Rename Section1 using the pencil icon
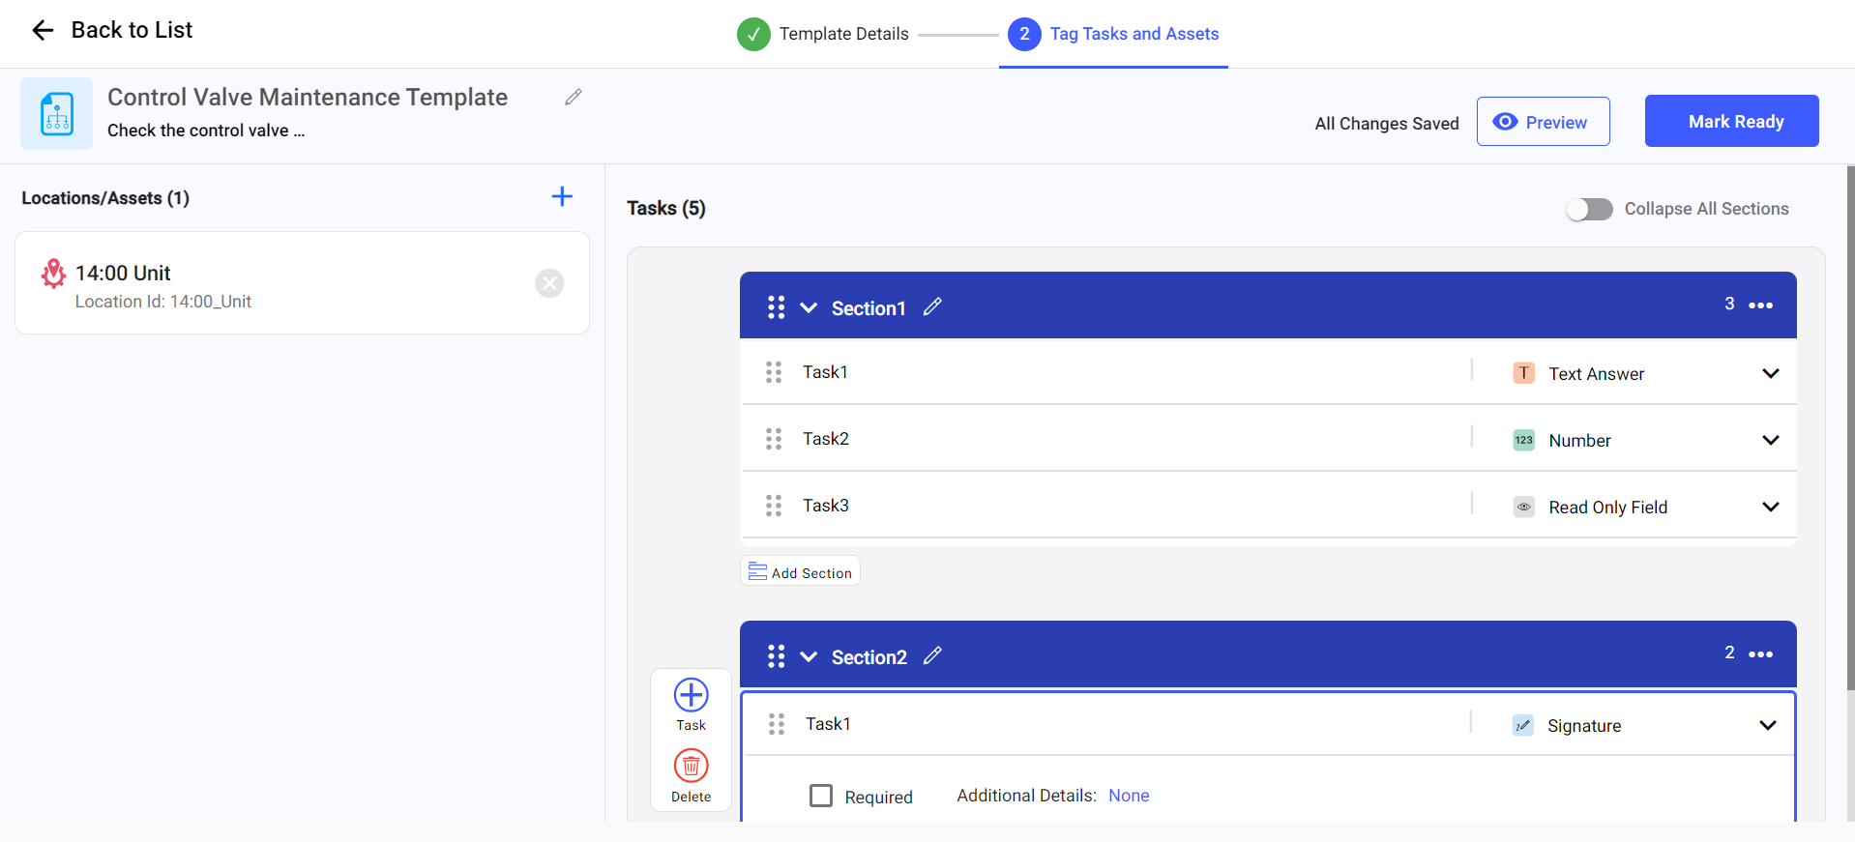Viewport: 1855px width, 842px height. [932, 307]
